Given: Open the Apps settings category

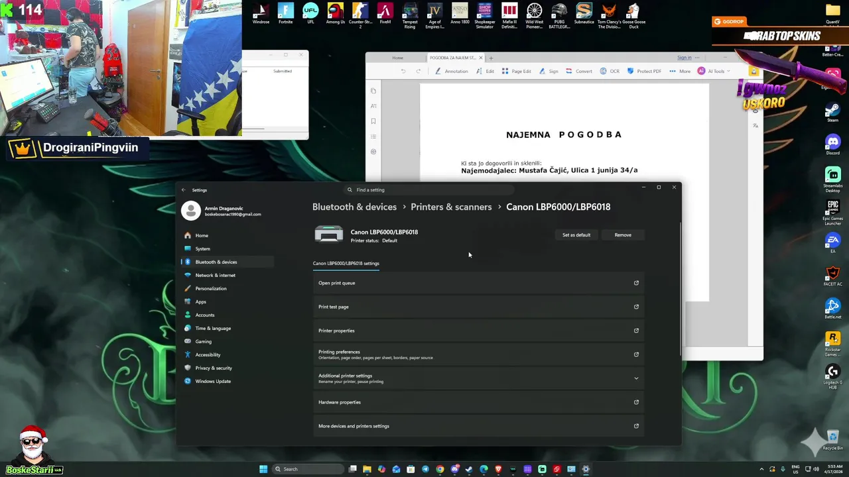Looking at the screenshot, I should click(227, 301).
